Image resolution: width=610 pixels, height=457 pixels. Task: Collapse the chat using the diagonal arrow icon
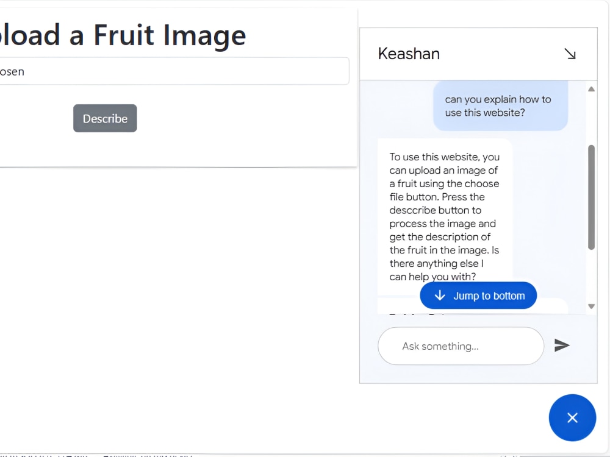point(570,54)
